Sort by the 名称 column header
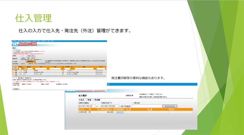The width and height of the screenshot is (244, 135). click(x=129, y=109)
